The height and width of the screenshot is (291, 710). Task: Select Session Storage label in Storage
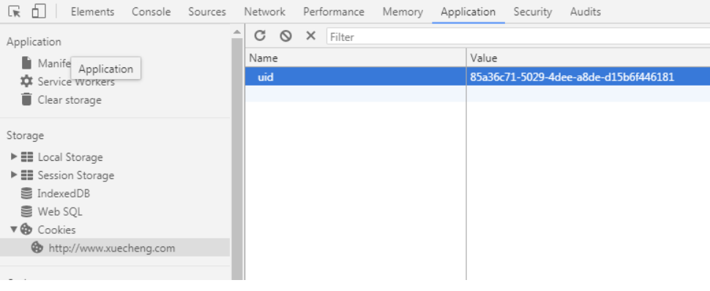click(x=76, y=175)
